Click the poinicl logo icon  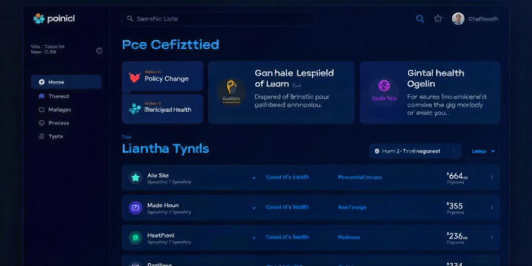point(39,19)
